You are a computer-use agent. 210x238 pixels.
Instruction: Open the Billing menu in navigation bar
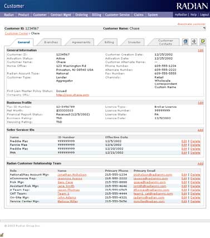(x=96, y=14)
